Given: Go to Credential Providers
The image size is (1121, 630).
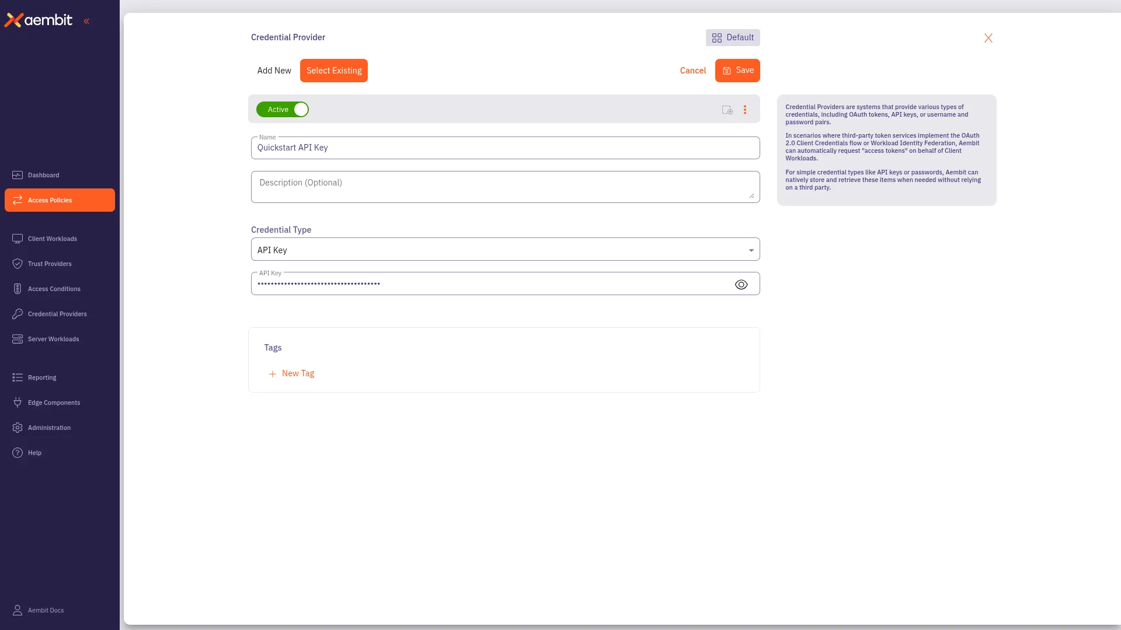Looking at the screenshot, I should coord(60,314).
